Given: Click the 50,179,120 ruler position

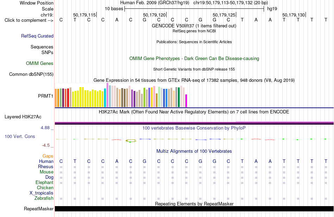Looking at the screenshot, I should tap(154, 15).
